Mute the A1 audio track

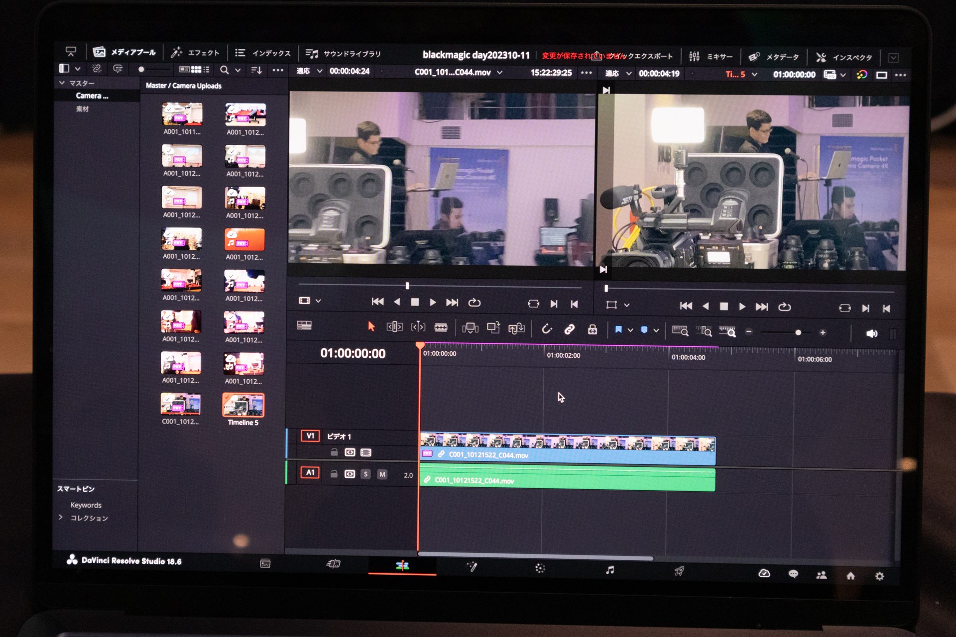pyautogui.click(x=382, y=474)
